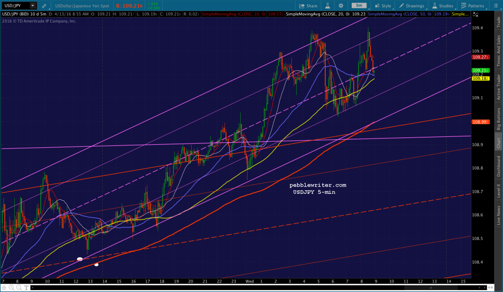Click the yellow 109.18 price bubble

tap(480, 79)
